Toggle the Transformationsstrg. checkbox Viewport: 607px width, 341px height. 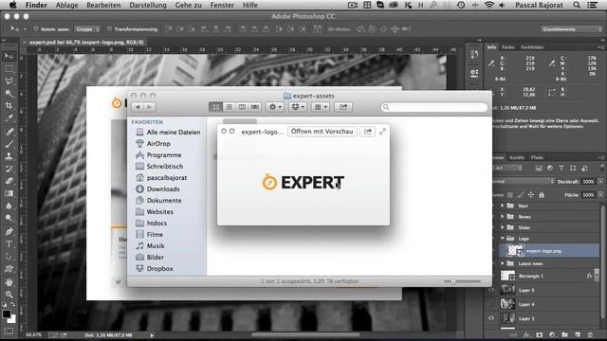point(109,29)
